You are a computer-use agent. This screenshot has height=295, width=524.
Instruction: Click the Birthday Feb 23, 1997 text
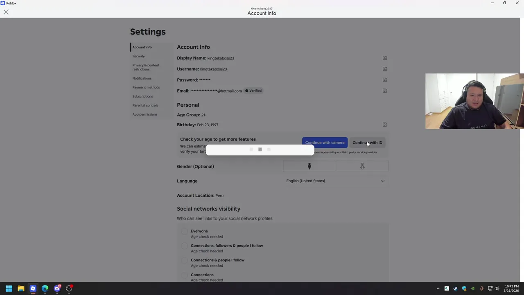(x=198, y=125)
